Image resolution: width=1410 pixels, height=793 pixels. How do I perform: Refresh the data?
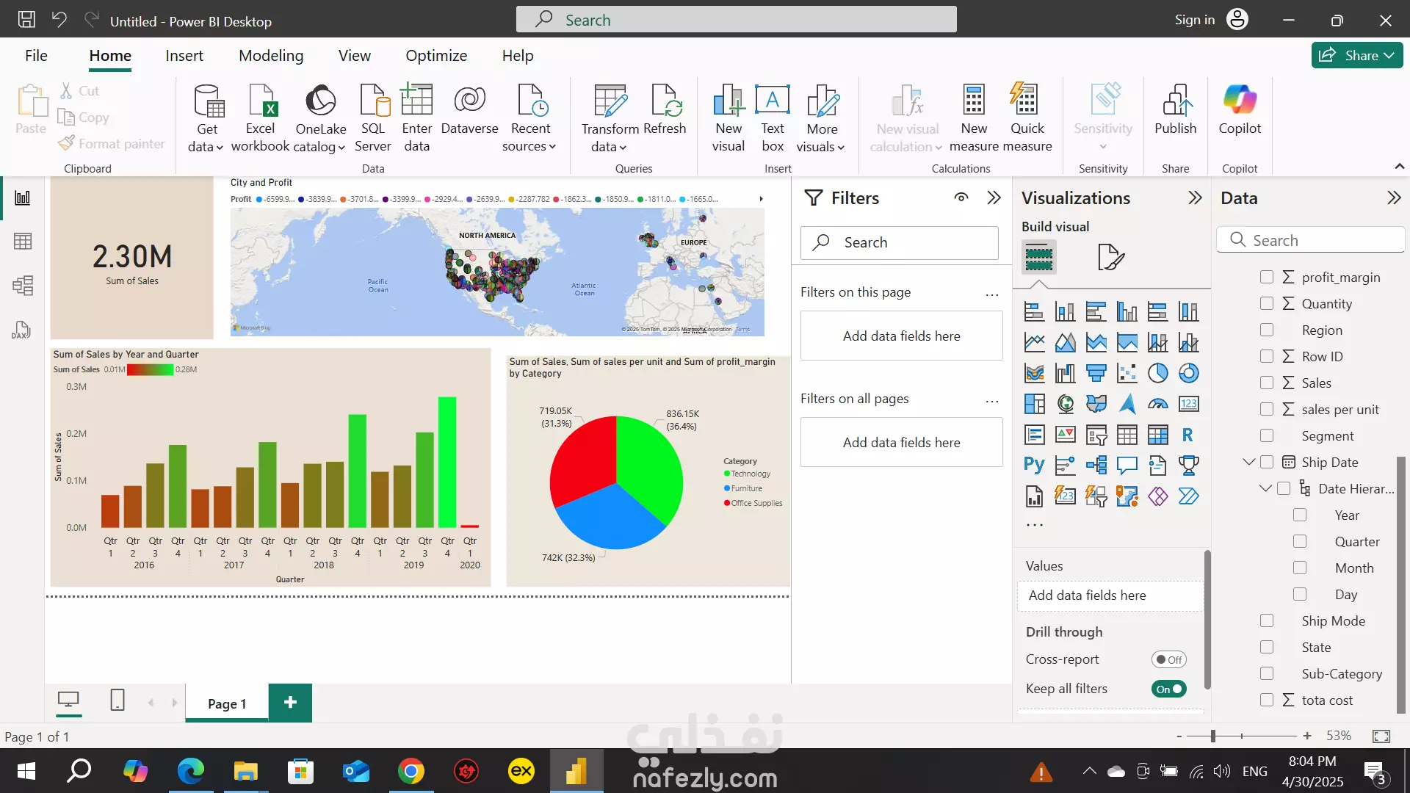[665, 110]
